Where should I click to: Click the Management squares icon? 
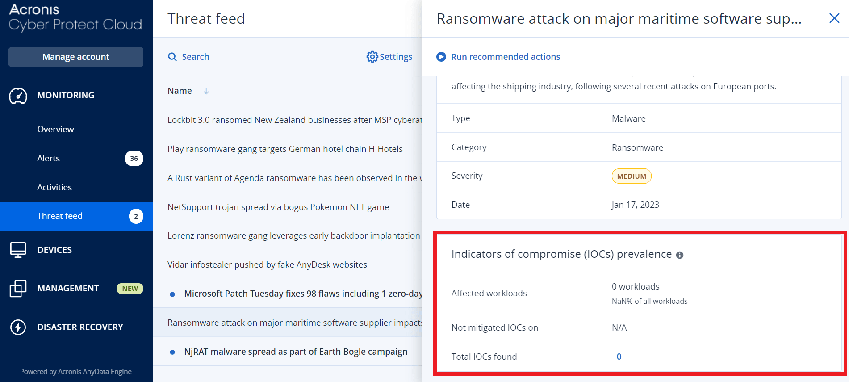(x=18, y=289)
